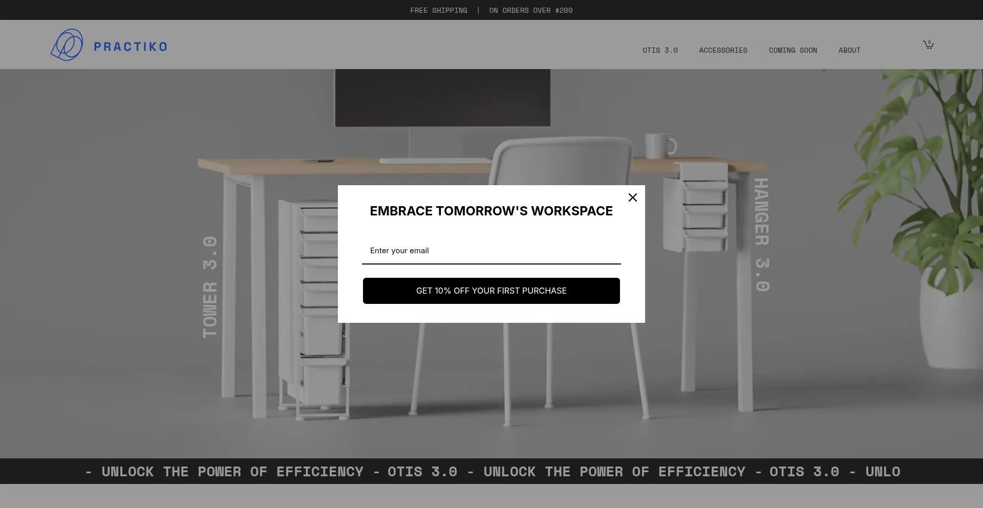983x508 pixels.
Task: Click the coffee mug on the desk
Action: point(659,146)
